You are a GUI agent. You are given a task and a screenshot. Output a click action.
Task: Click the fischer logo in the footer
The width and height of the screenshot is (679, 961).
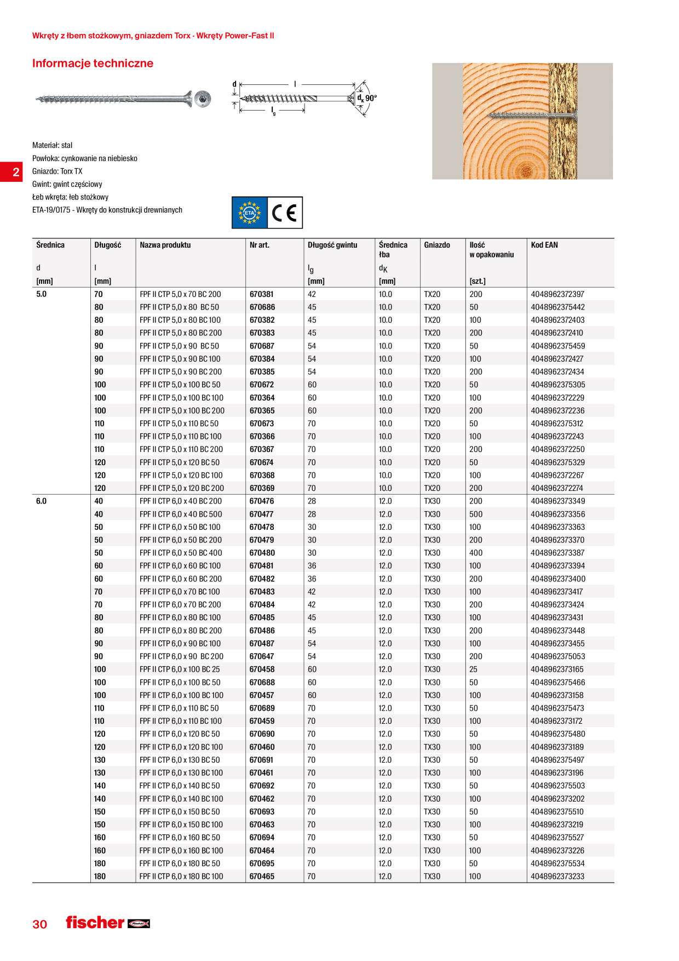pyautogui.click(x=108, y=923)
